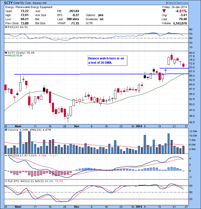This screenshot has width=201, height=209.
Task: Click the SolarCity Corp. company name
Action: pyautogui.click(x=23, y=3)
